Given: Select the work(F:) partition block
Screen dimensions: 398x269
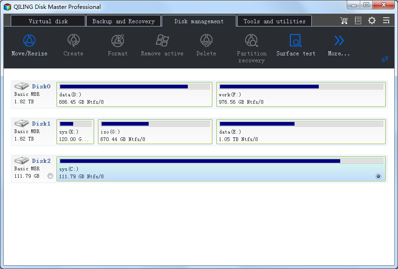Looking at the screenshot, I should pos(301,94).
